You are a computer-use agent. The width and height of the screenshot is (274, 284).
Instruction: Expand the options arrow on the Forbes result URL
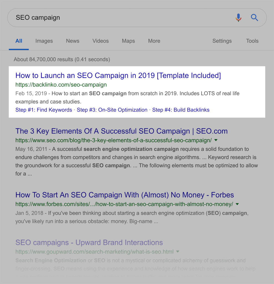tap(237, 204)
